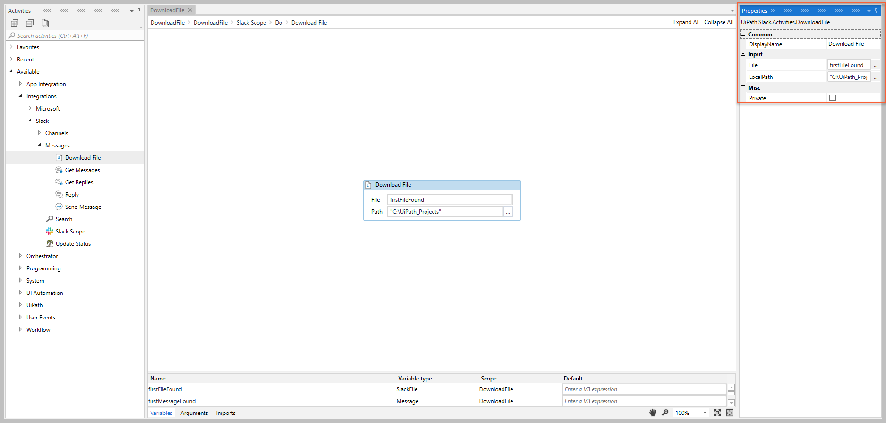Expand App Integration category

[x=20, y=84]
